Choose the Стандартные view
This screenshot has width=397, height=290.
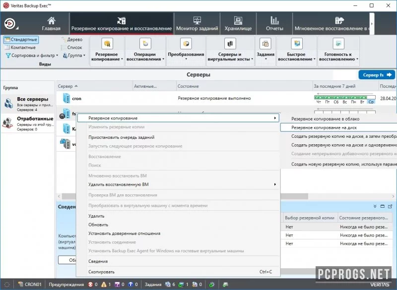21,40
